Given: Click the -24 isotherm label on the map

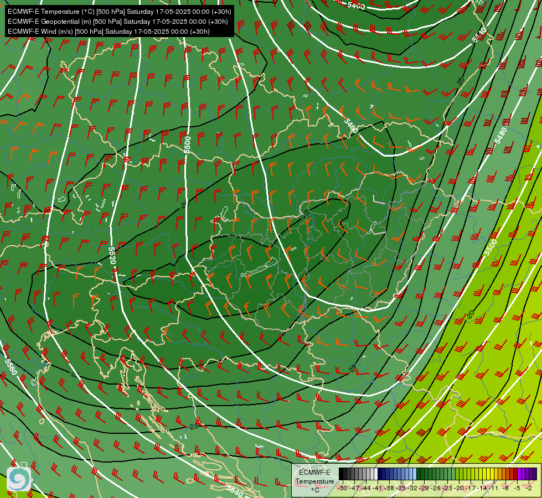Looking at the screenshot, I should [x=352, y=369].
